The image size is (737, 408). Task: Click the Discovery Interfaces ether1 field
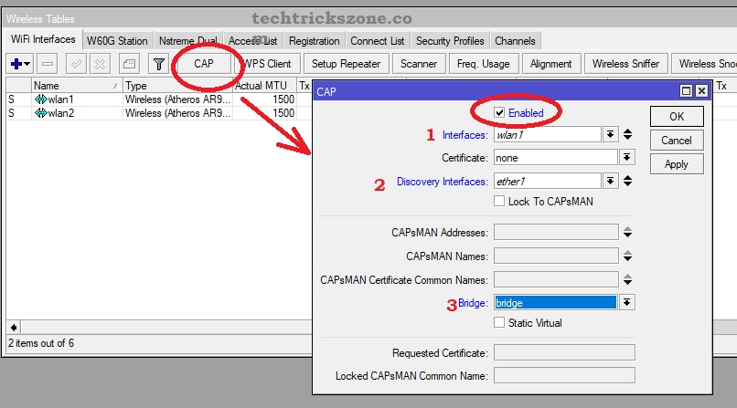(546, 182)
